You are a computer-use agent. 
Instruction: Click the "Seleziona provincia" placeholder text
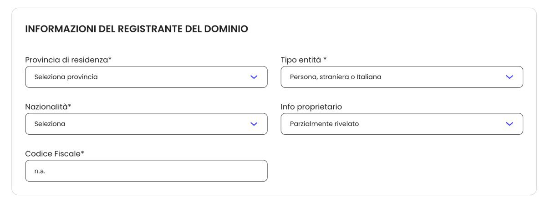66,77
